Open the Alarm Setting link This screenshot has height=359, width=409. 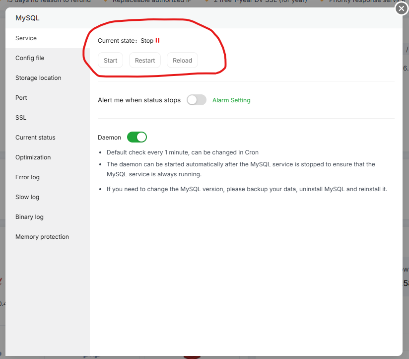coord(231,100)
